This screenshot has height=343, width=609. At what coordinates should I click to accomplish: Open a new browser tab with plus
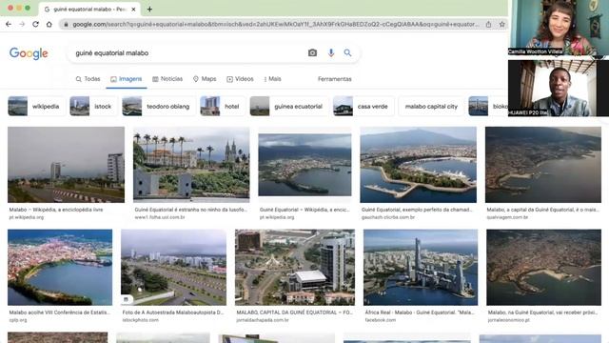point(149,9)
